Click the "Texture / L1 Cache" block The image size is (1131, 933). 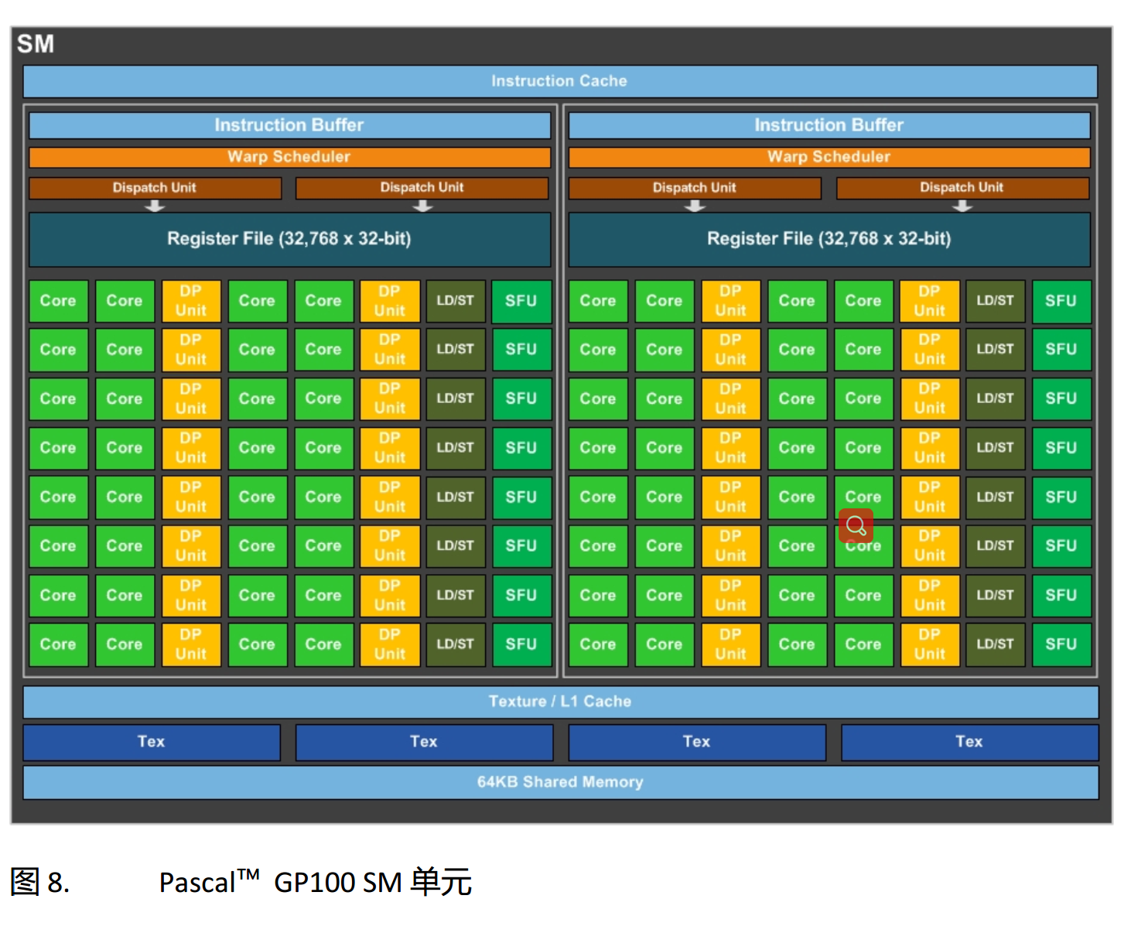pyautogui.click(x=560, y=702)
